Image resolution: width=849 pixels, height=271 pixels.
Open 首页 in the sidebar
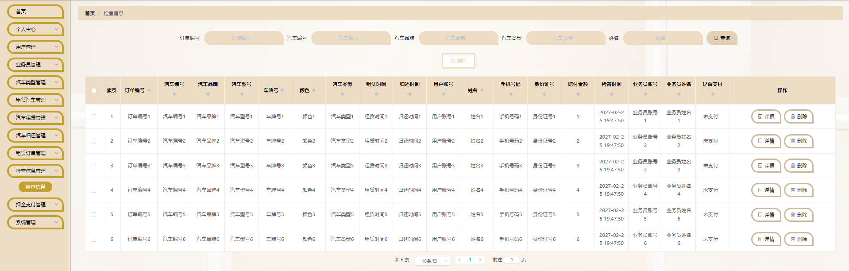35,12
